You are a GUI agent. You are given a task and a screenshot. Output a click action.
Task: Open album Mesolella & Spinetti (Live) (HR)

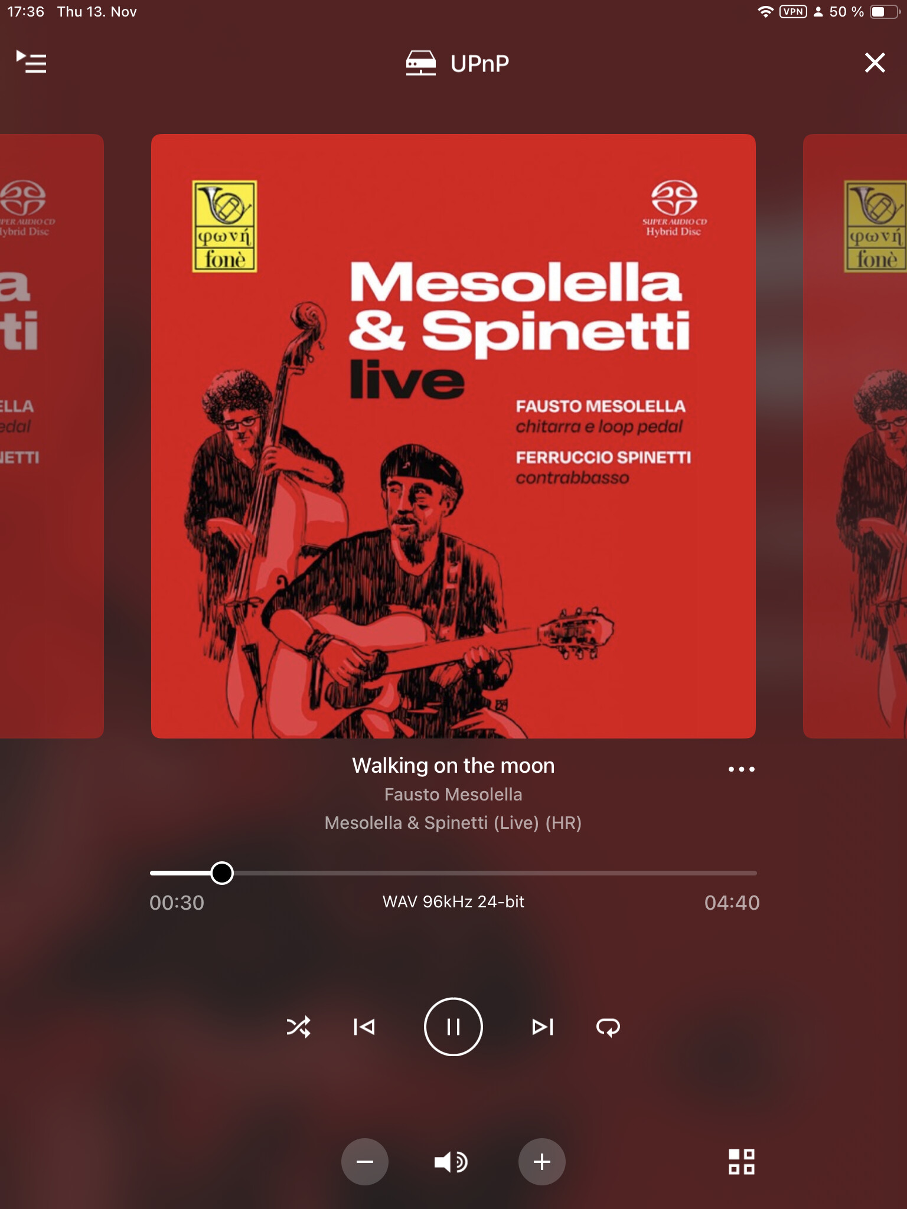pos(453,823)
